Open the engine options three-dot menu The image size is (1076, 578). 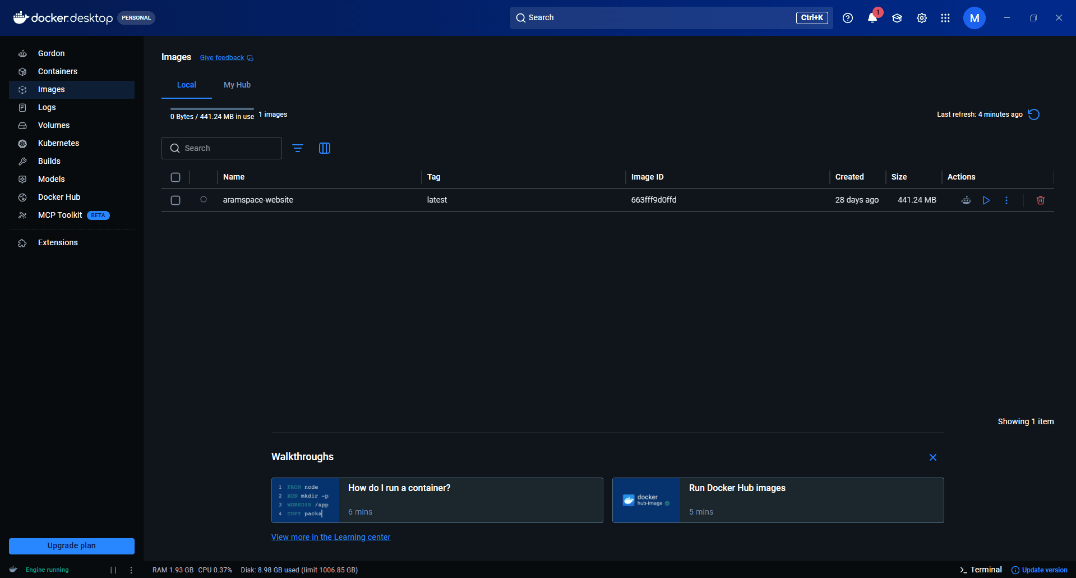click(x=131, y=570)
